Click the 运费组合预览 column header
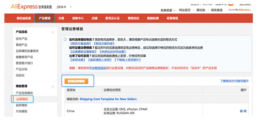 coord(112,90)
